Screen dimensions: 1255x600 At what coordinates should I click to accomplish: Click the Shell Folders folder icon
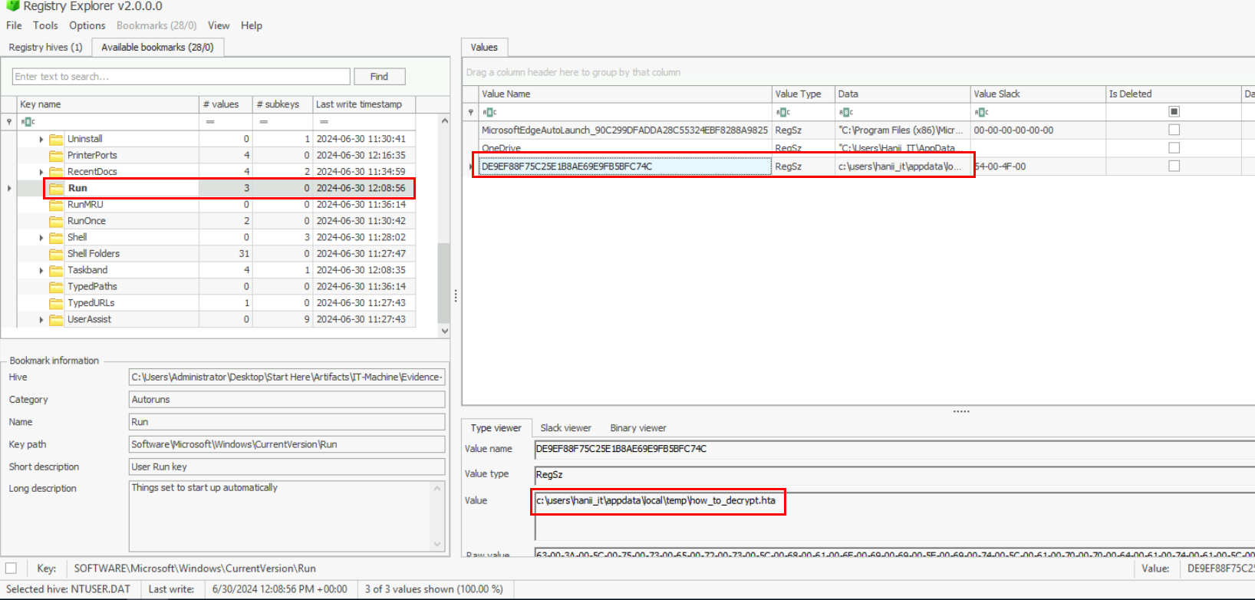pyautogui.click(x=56, y=254)
